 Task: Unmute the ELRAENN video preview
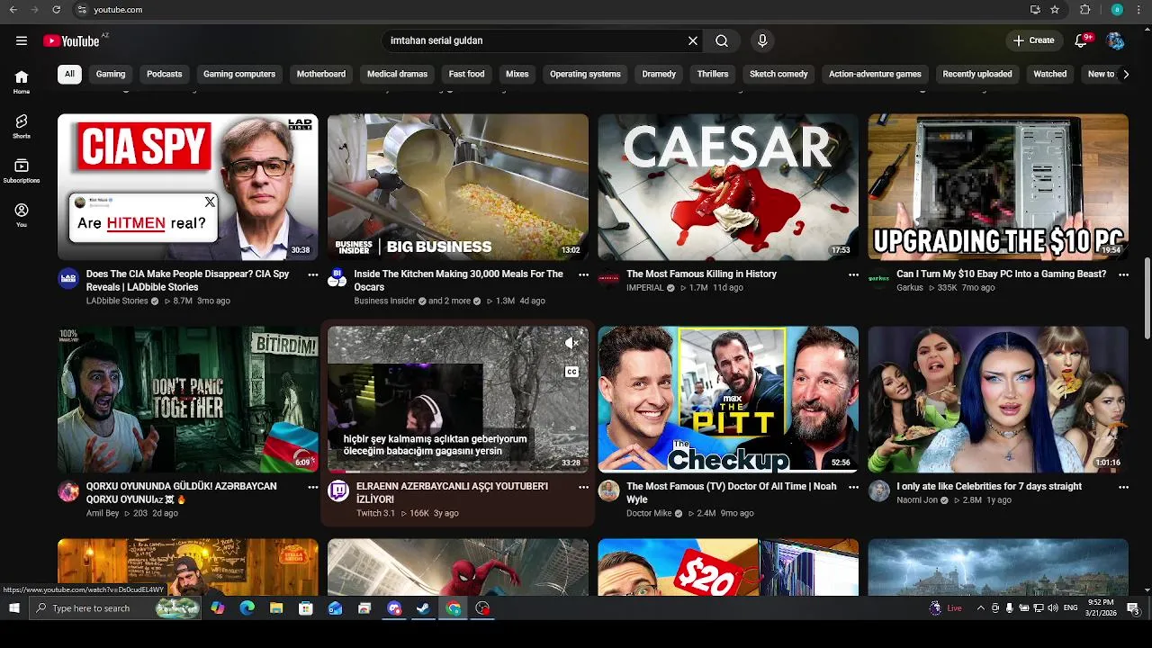point(571,343)
